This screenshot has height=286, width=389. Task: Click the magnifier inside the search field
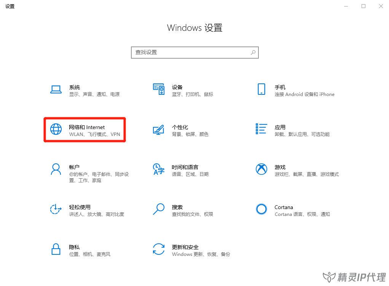pyautogui.click(x=253, y=52)
